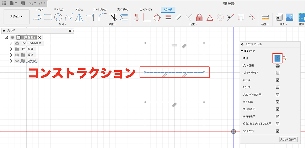Image resolution: width=305 pixels, height=148 pixels.
Task: Show the hidden 原点 folder via eye icon
Action: pos(17,55)
